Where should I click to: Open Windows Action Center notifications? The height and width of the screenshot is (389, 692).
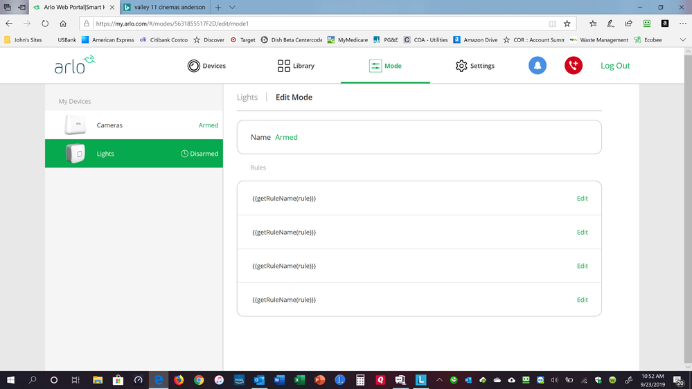pos(679,380)
